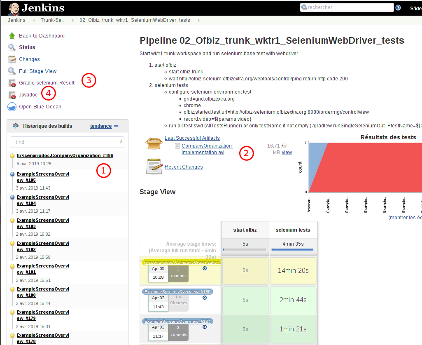
Task: Click the 1min 21s selenium tests cell
Action: pyautogui.click(x=293, y=329)
